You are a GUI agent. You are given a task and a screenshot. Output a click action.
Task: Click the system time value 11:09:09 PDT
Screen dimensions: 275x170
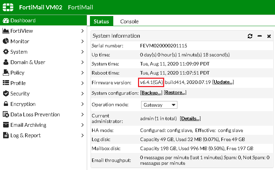(175, 64)
